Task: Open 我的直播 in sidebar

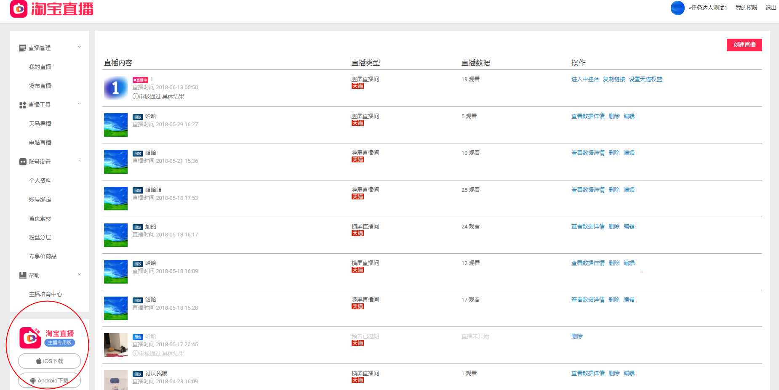Action: click(x=40, y=67)
